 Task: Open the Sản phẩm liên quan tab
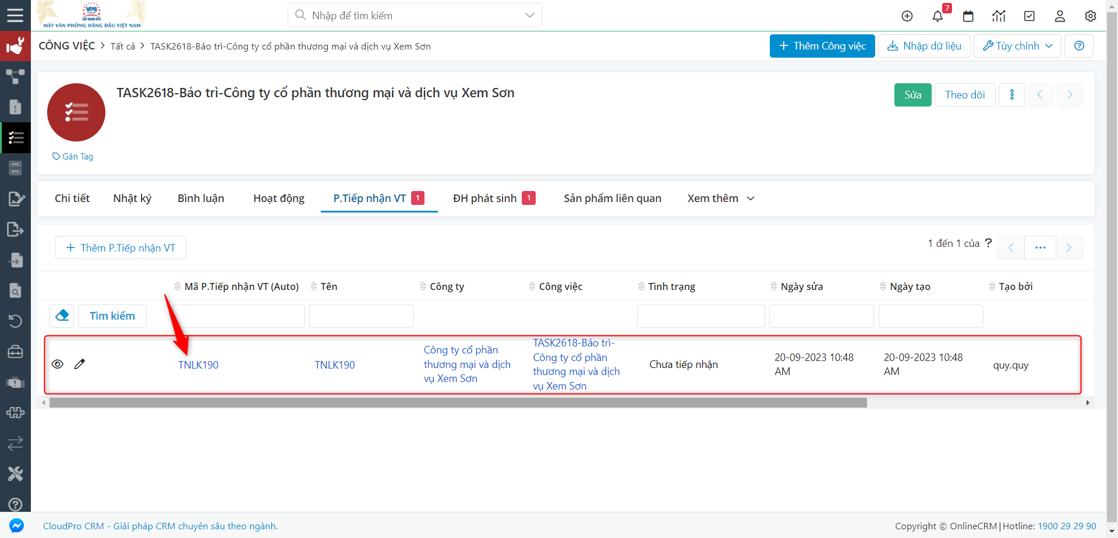point(613,199)
